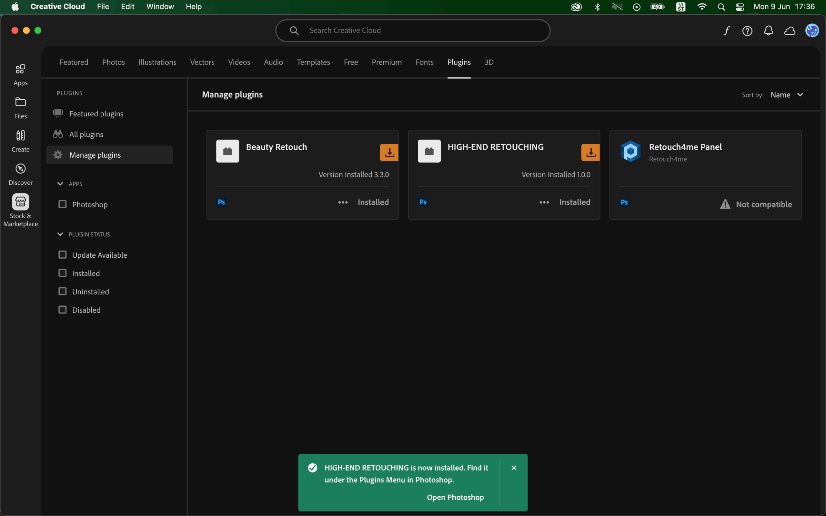826x516 pixels.
Task: Dismiss the installed notification toast
Action: coord(514,468)
